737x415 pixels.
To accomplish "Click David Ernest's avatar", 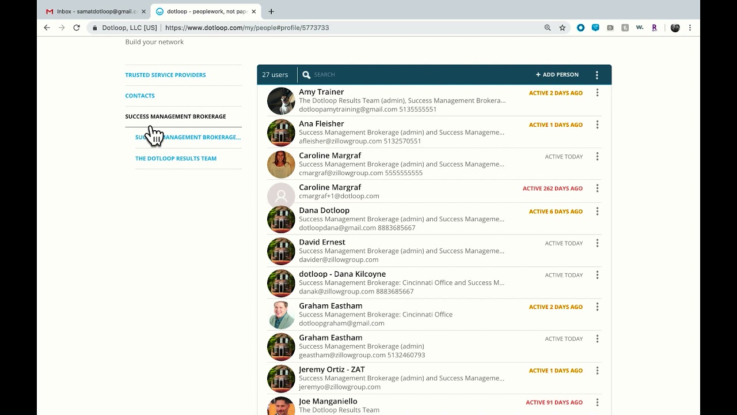I will point(281,251).
